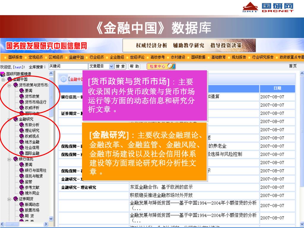Go to 首页 home link

[x=293, y=66]
